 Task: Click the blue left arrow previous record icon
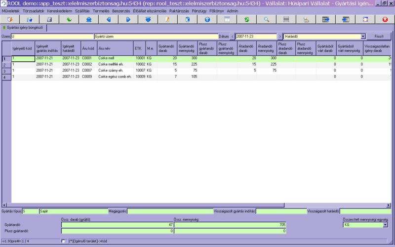pos(109,19)
